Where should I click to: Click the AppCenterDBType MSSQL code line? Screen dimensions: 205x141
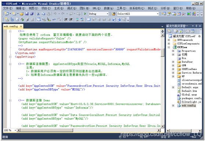[51, 89]
